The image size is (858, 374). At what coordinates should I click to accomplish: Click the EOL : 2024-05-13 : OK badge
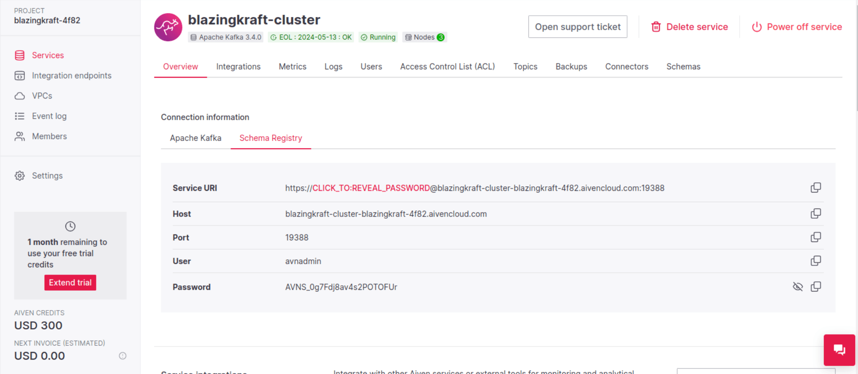[x=311, y=37]
